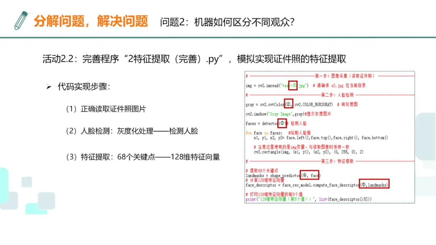Click the text 代码实现步骤:

pyautogui.click(x=84, y=87)
